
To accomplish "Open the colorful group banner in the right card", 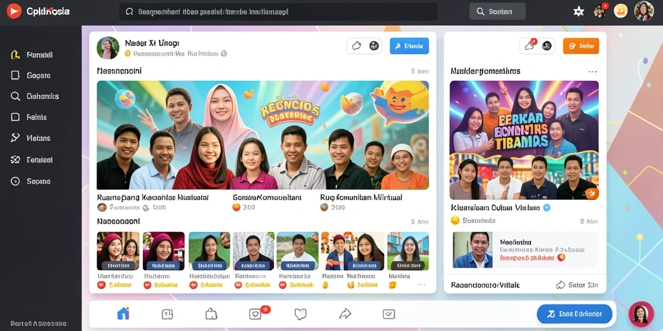I will click(524, 140).
